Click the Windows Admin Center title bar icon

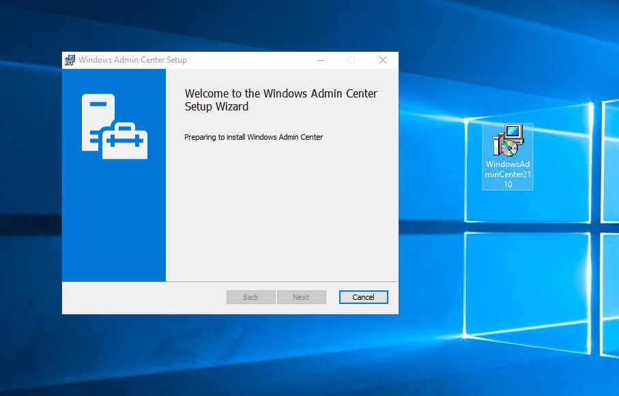point(69,60)
